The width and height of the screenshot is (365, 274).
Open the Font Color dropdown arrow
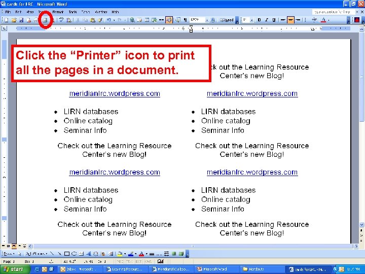328,20
